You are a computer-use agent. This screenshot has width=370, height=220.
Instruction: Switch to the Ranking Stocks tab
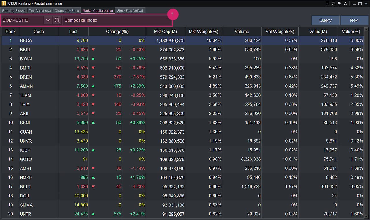pyautogui.click(x=14, y=11)
